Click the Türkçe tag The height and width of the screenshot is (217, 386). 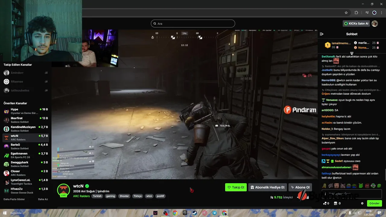click(138, 196)
